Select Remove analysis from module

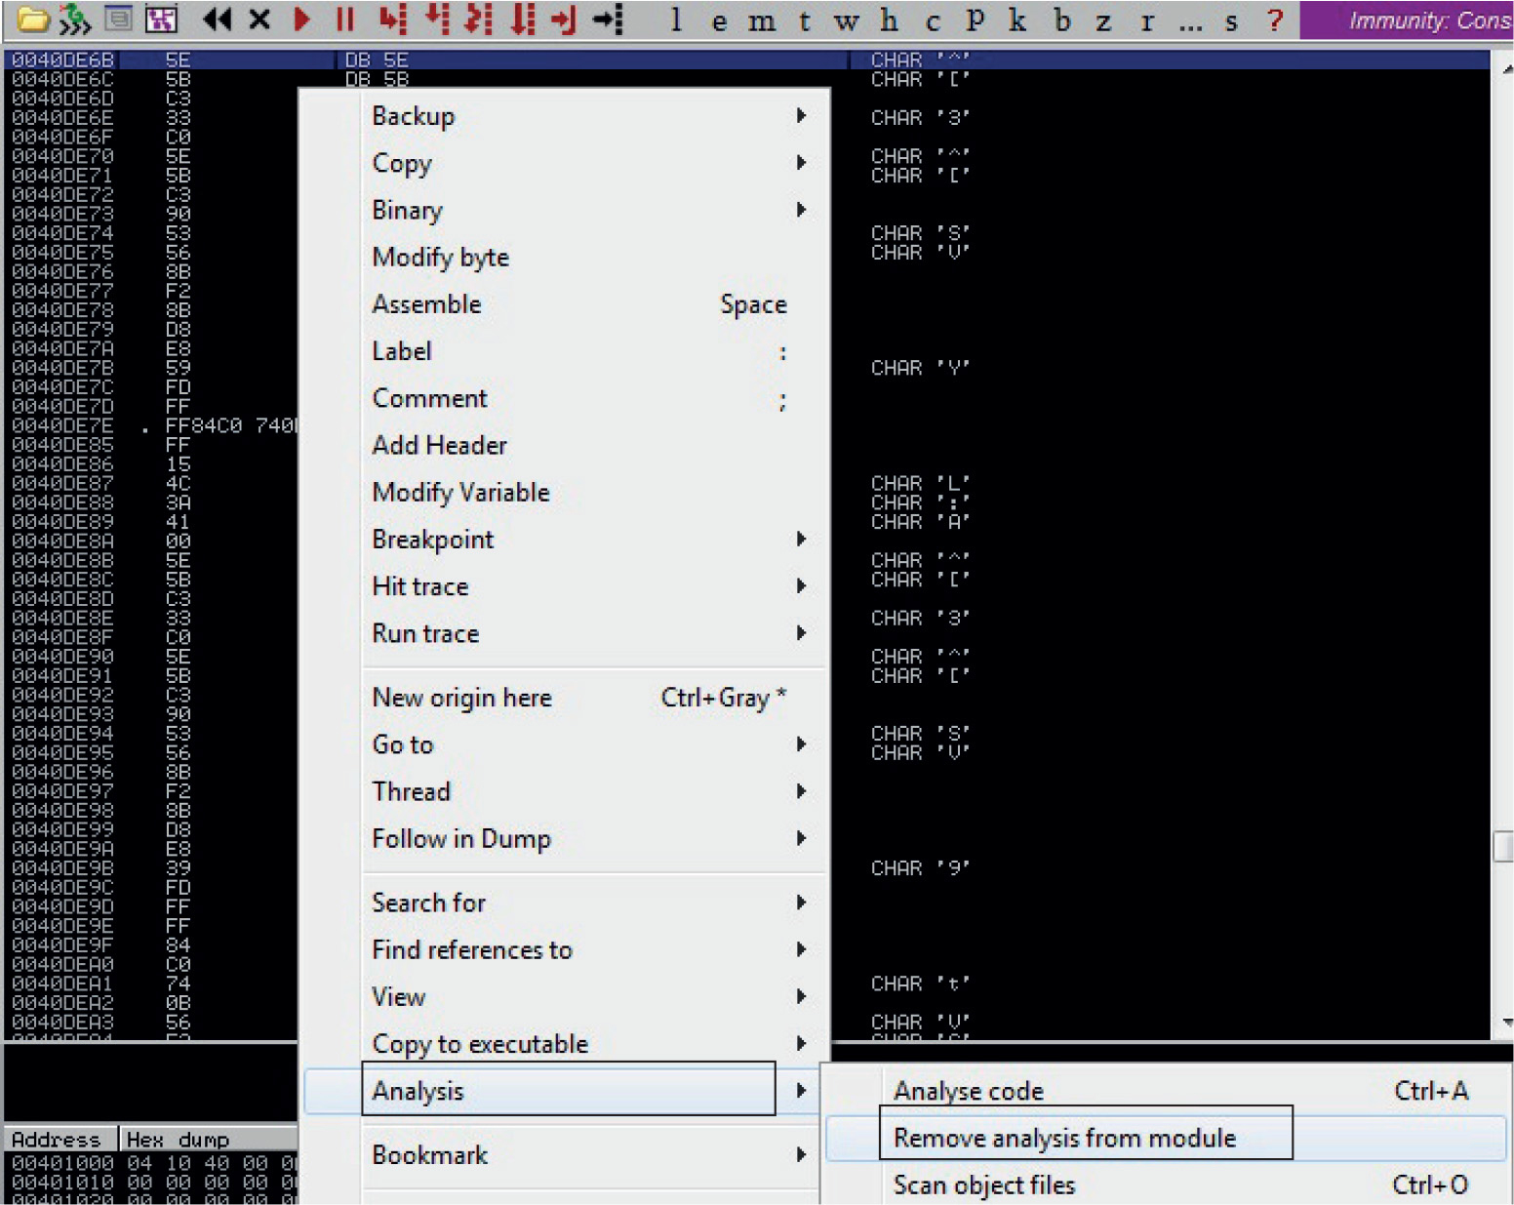1064,1138
